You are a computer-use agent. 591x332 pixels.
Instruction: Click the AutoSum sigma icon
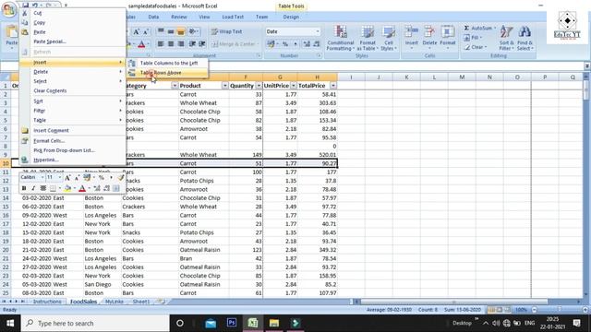tap(466, 29)
